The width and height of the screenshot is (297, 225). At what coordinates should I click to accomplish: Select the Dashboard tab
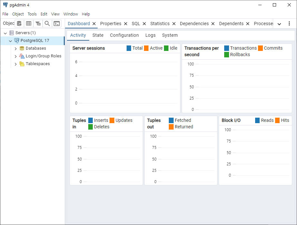coord(79,24)
